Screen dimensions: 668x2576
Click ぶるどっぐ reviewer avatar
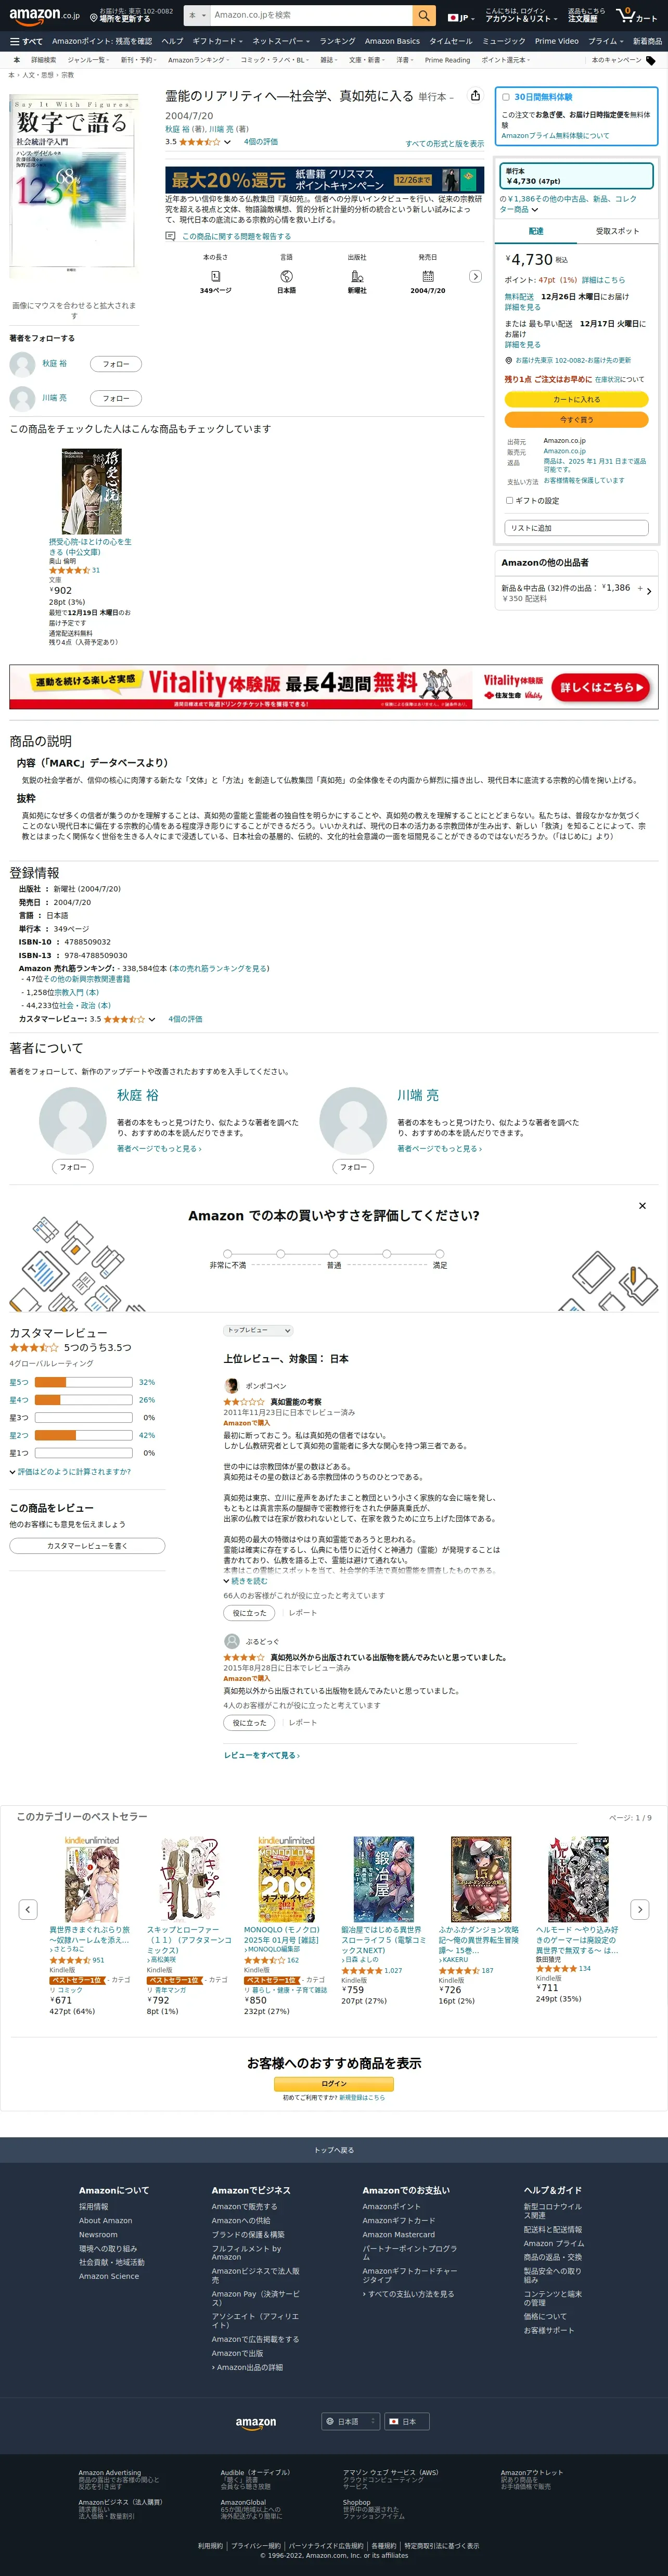pyautogui.click(x=232, y=1641)
